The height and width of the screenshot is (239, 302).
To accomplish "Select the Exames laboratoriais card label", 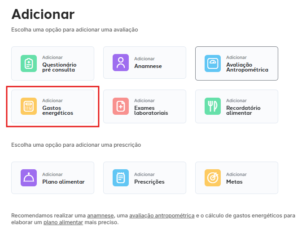I will pyautogui.click(x=151, y=110).
